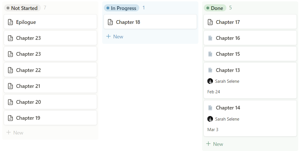302x151 pixels.
Task: Click the document icon on Chapter 18
Action: click(110, 22)
